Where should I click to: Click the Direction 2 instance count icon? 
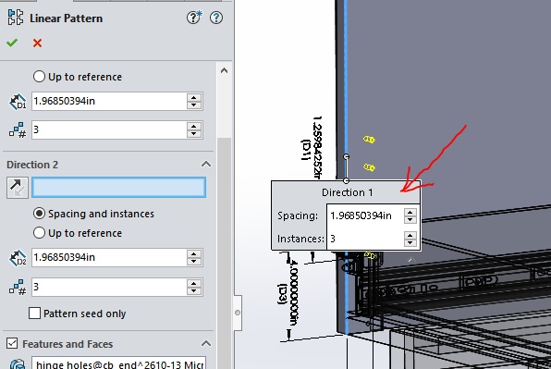[18, 287]
